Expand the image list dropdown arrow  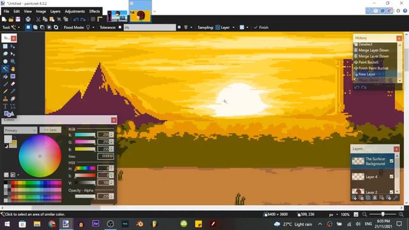click(155, 11)
